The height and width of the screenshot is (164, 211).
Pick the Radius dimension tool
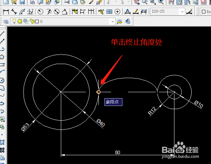pyautogui.click(x=40, y=12)
